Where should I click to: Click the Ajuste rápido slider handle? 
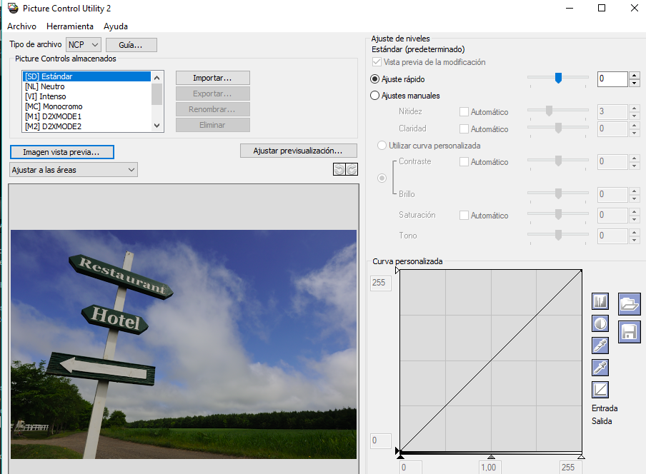(x=558, y=78)
